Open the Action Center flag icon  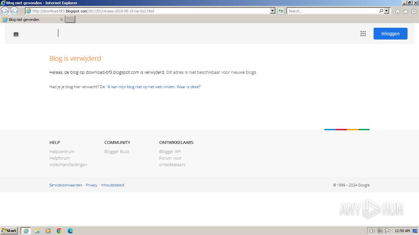coord(388,231)
